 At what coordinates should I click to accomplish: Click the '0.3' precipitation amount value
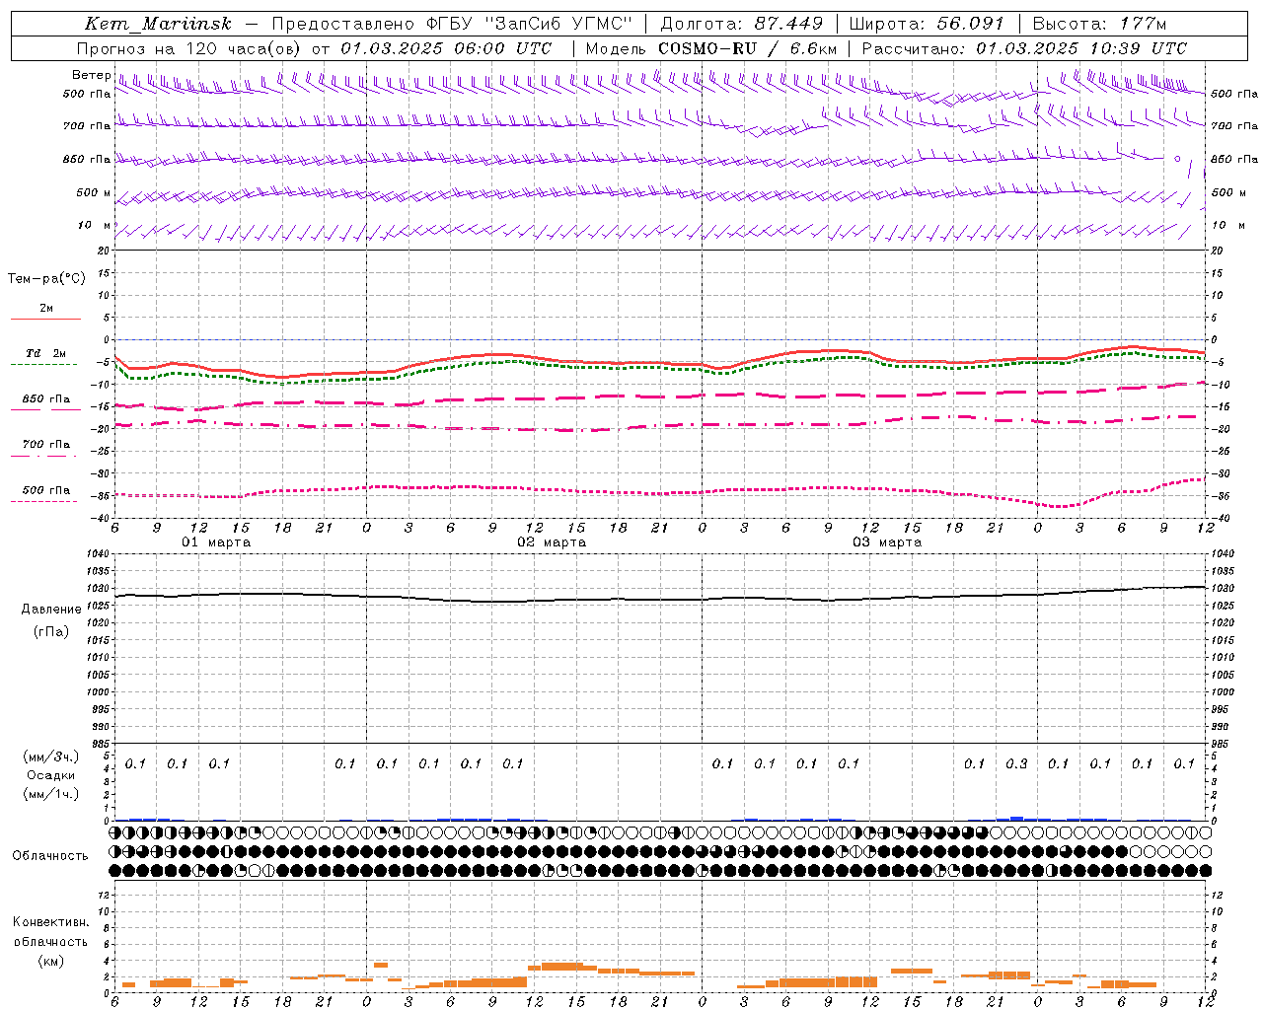[x=1016, y=763]
